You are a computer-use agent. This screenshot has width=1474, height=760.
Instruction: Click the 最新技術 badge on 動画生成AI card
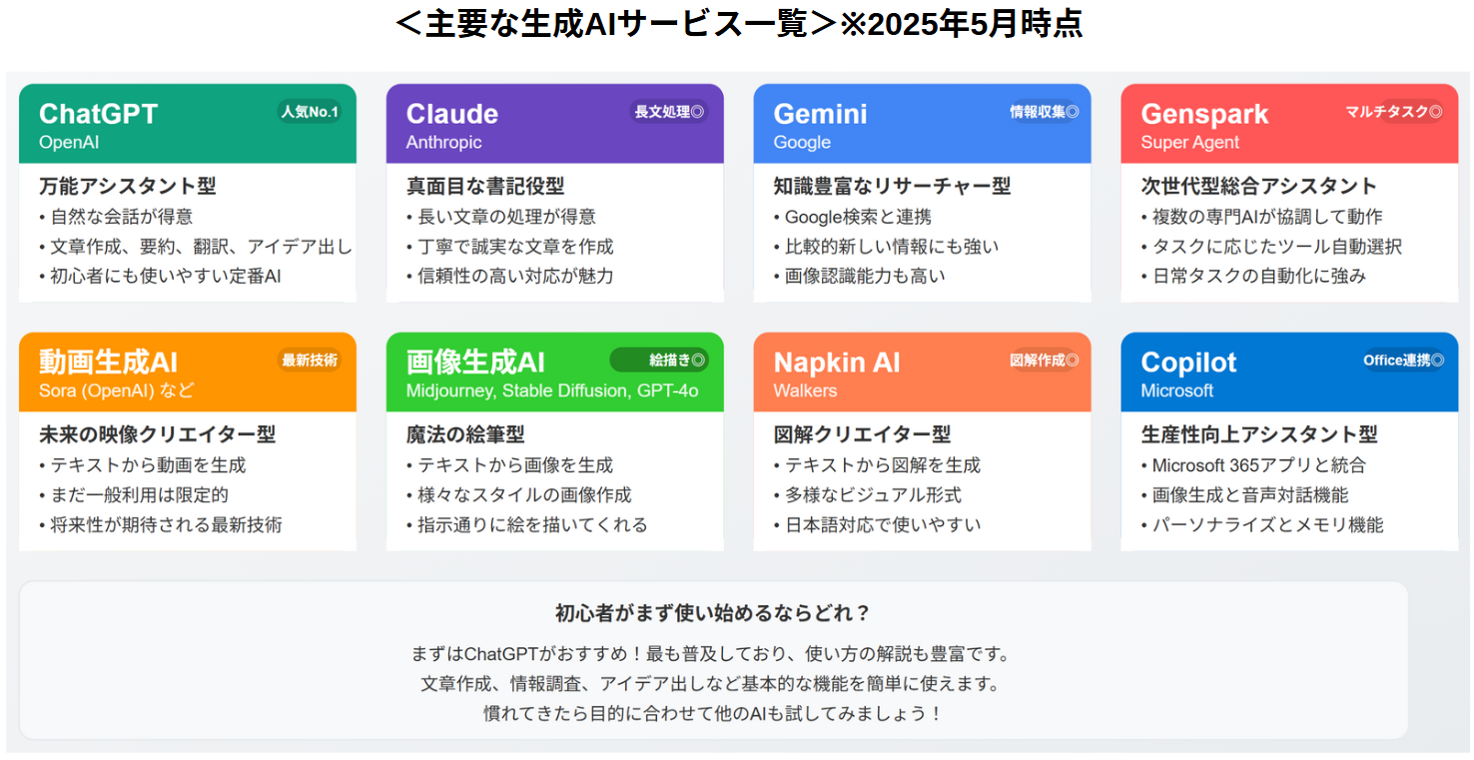click(310, 361)
